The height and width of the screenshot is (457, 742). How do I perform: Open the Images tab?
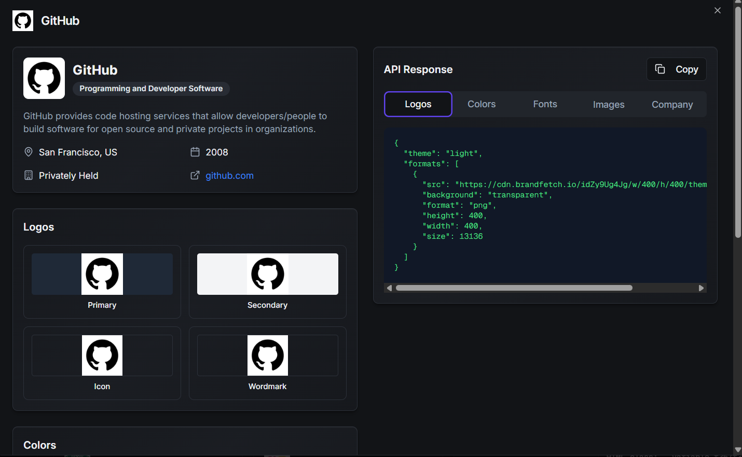609,104
